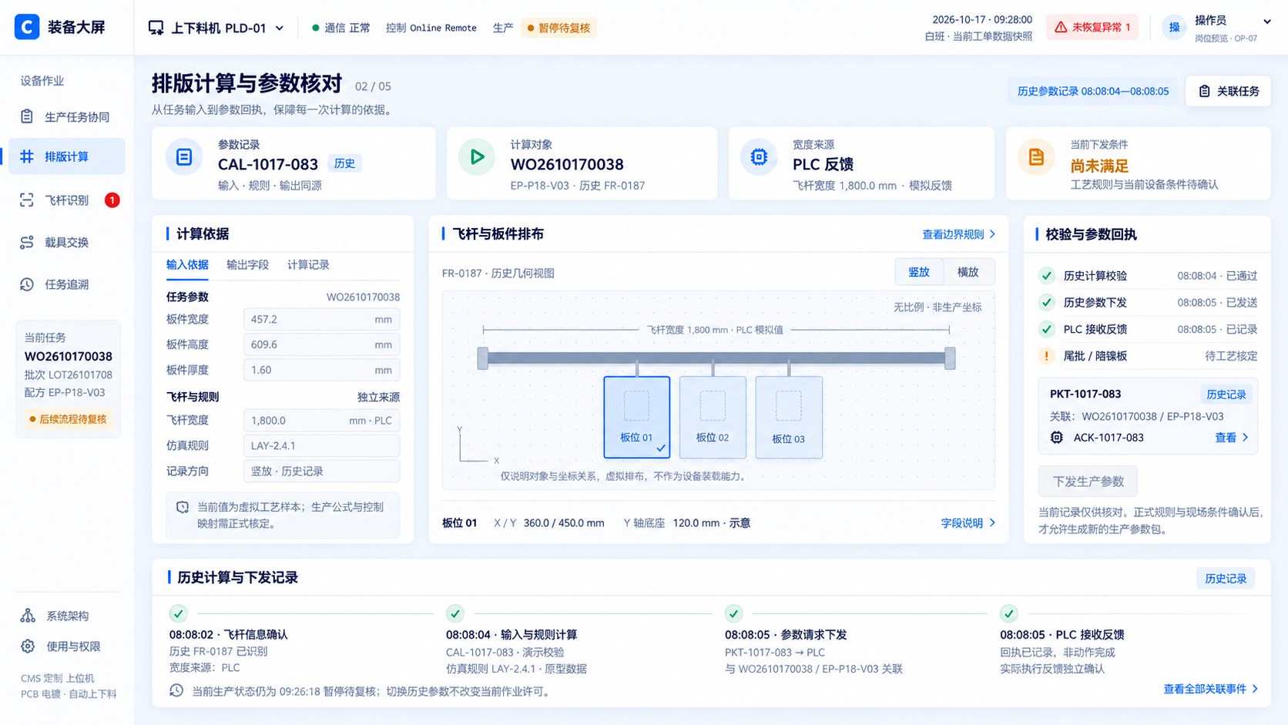Click the 下发生产参数 button
This screenshot has width=1288, height=725.
tap(1088, 482)
